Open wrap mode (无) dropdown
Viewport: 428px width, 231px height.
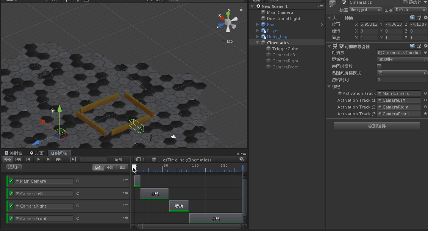point(402,73)
